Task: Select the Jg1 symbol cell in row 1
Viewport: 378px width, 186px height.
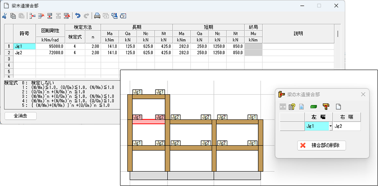Action: click(25, 46)
